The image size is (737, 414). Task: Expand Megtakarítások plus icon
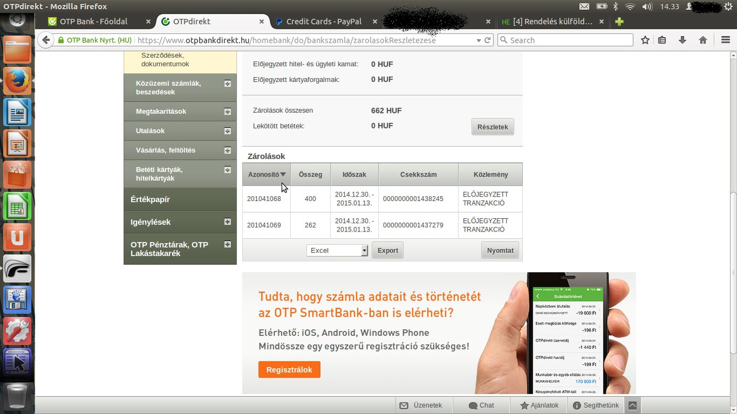(x=227, y=112)
